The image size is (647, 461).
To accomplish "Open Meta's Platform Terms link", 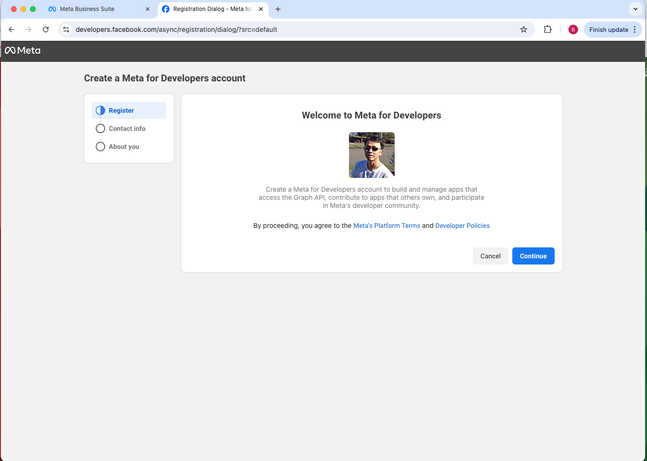I will click(x=387, y=226).
